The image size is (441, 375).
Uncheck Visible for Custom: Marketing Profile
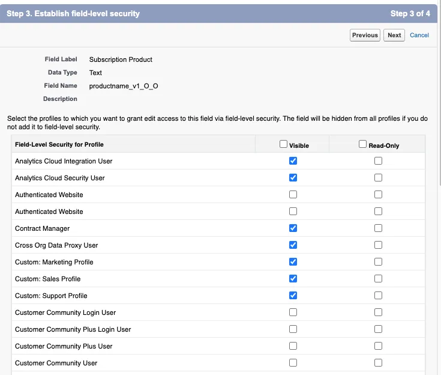[293, 262]
